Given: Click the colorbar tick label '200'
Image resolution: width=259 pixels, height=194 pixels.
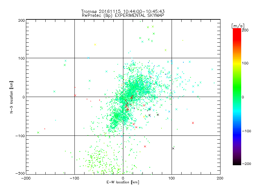Looking at the screenshot, I should 245,30.
